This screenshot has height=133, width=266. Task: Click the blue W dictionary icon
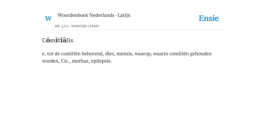tap(48, 18)
